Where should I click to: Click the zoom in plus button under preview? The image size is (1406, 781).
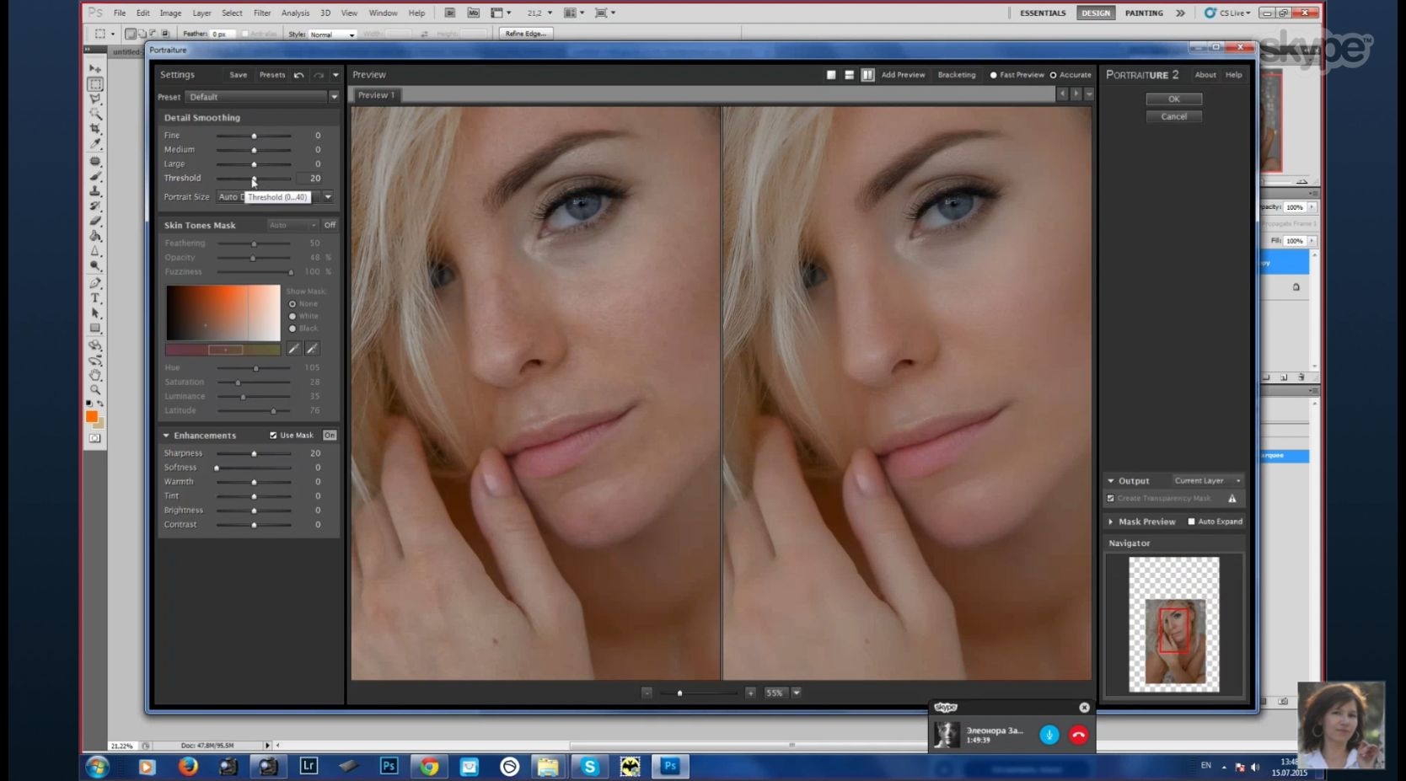point(750,693)
